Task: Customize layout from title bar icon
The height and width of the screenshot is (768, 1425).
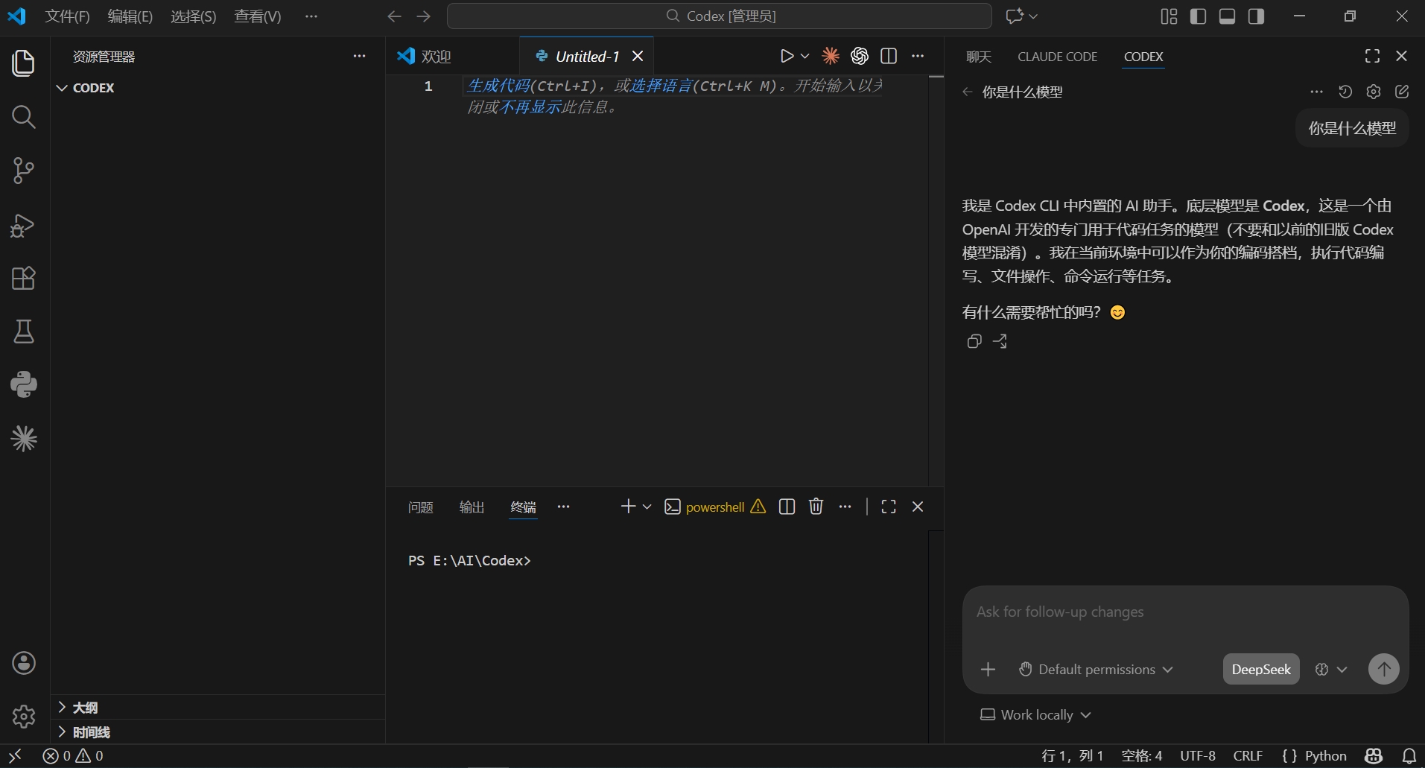Action: click(x=1169, y=16)
